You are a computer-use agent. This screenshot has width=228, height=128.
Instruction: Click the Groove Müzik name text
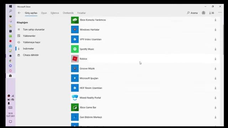click(87, 69)
